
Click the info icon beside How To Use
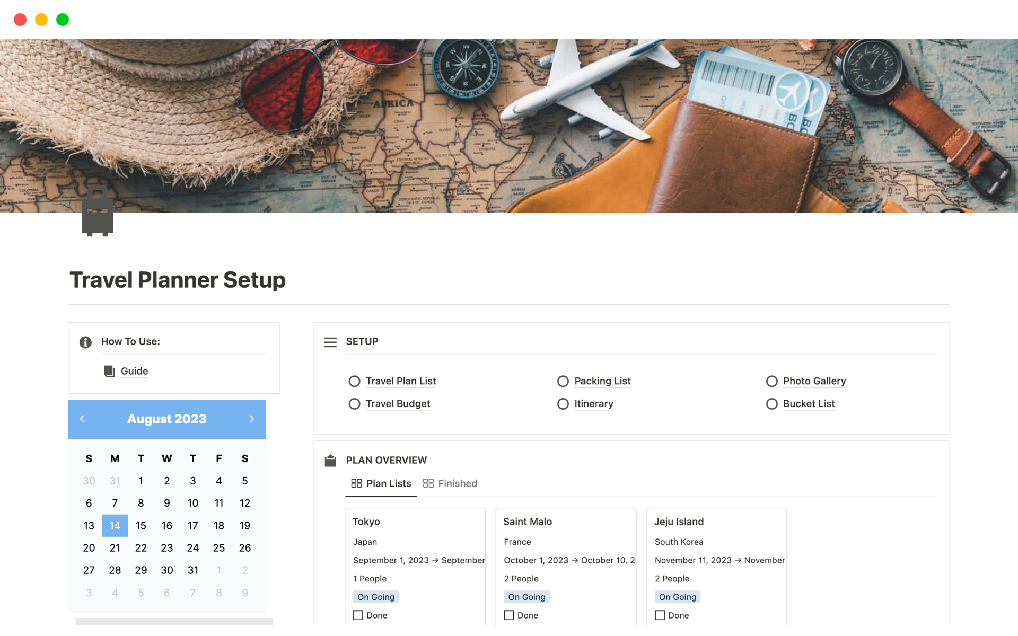(85, 342)
